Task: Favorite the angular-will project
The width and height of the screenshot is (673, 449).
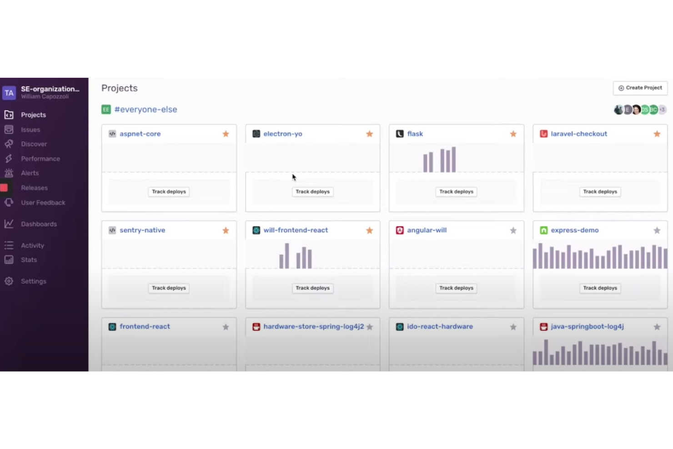Action: [x=513, y=230]
